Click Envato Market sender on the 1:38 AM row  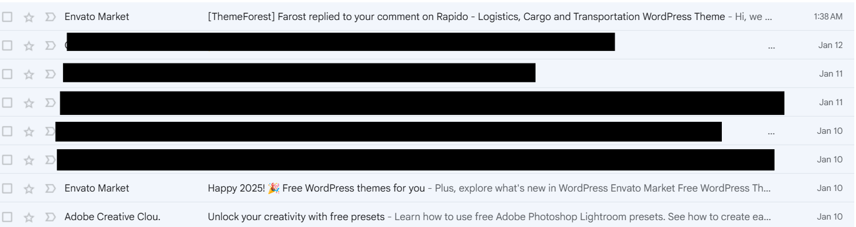click(97, 17)
